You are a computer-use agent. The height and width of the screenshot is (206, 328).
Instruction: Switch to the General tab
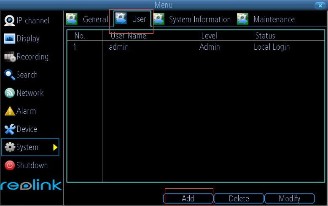(x=87, y=19)
